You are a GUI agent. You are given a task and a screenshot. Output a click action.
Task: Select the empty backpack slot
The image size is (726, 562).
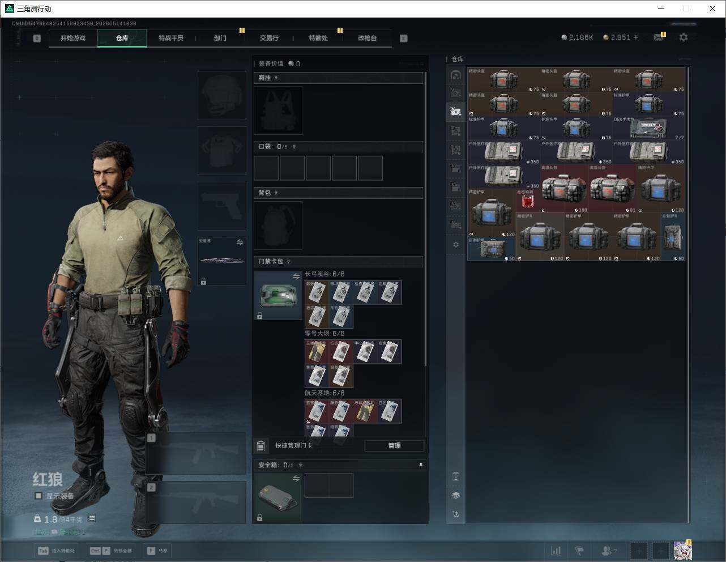278,225
